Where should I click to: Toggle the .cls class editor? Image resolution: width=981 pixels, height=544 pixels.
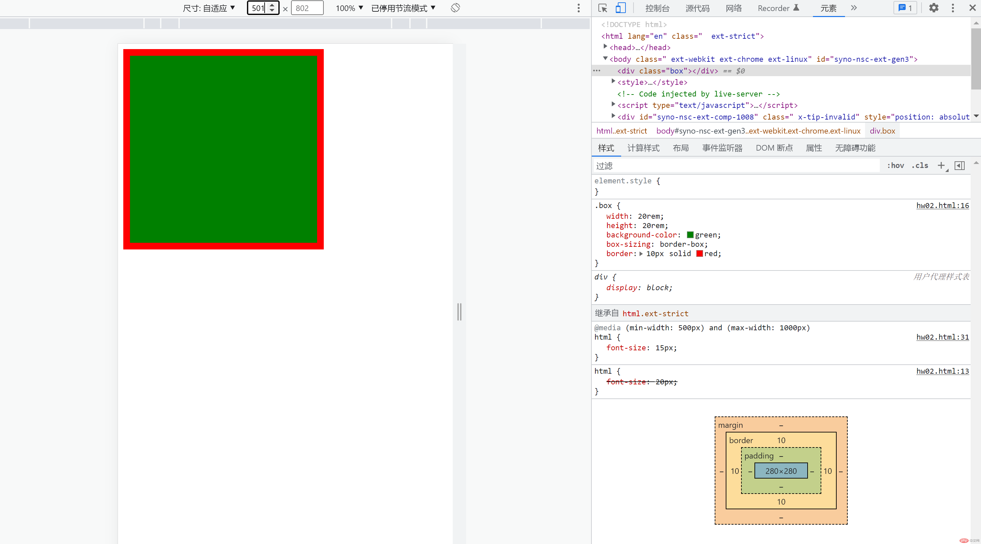click(x=920, y=166)
